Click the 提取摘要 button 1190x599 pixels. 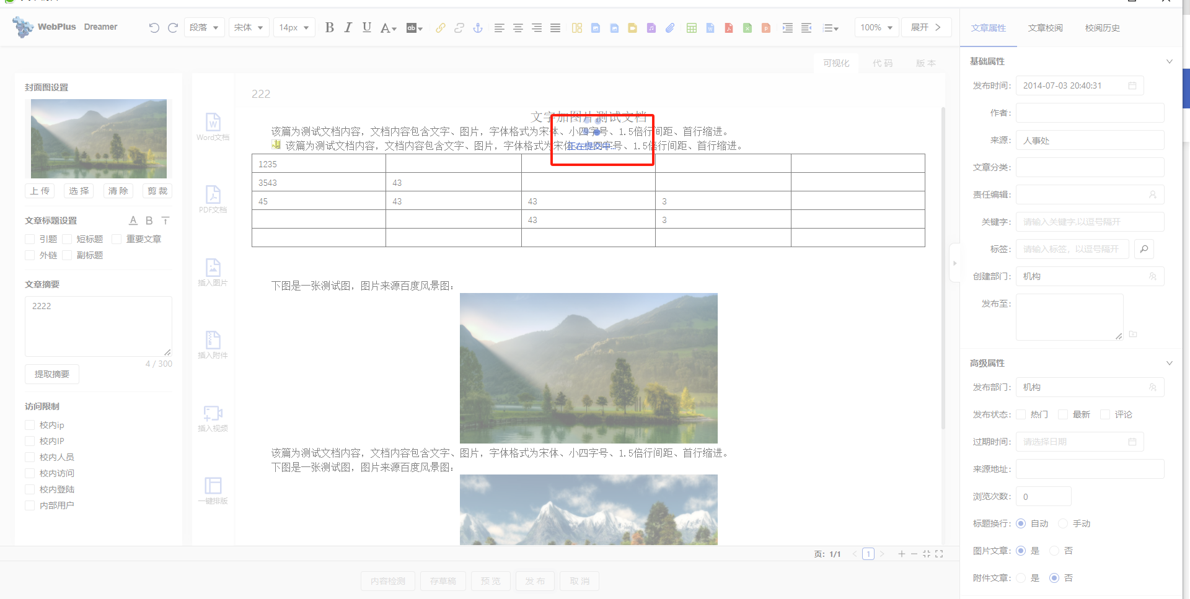pos(52,374)
